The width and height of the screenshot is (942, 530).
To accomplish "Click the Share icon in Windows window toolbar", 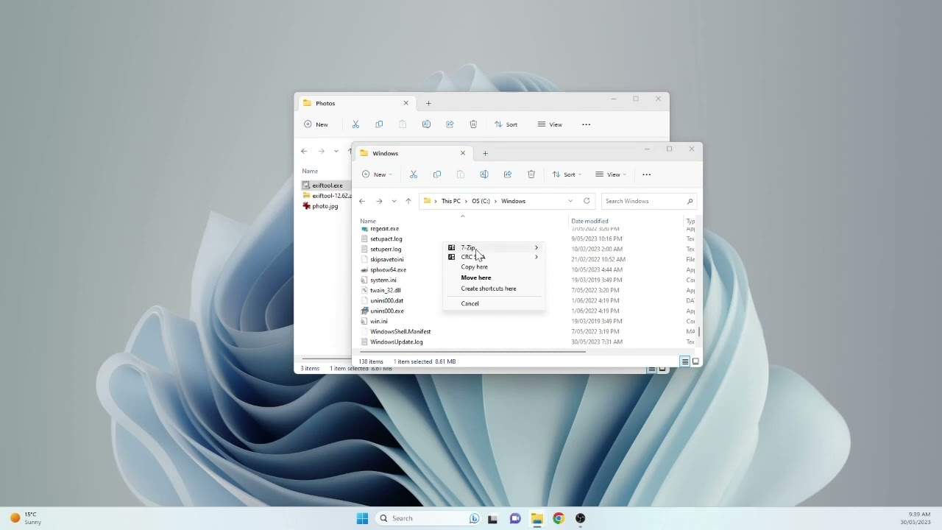I will tap(508, 174).
